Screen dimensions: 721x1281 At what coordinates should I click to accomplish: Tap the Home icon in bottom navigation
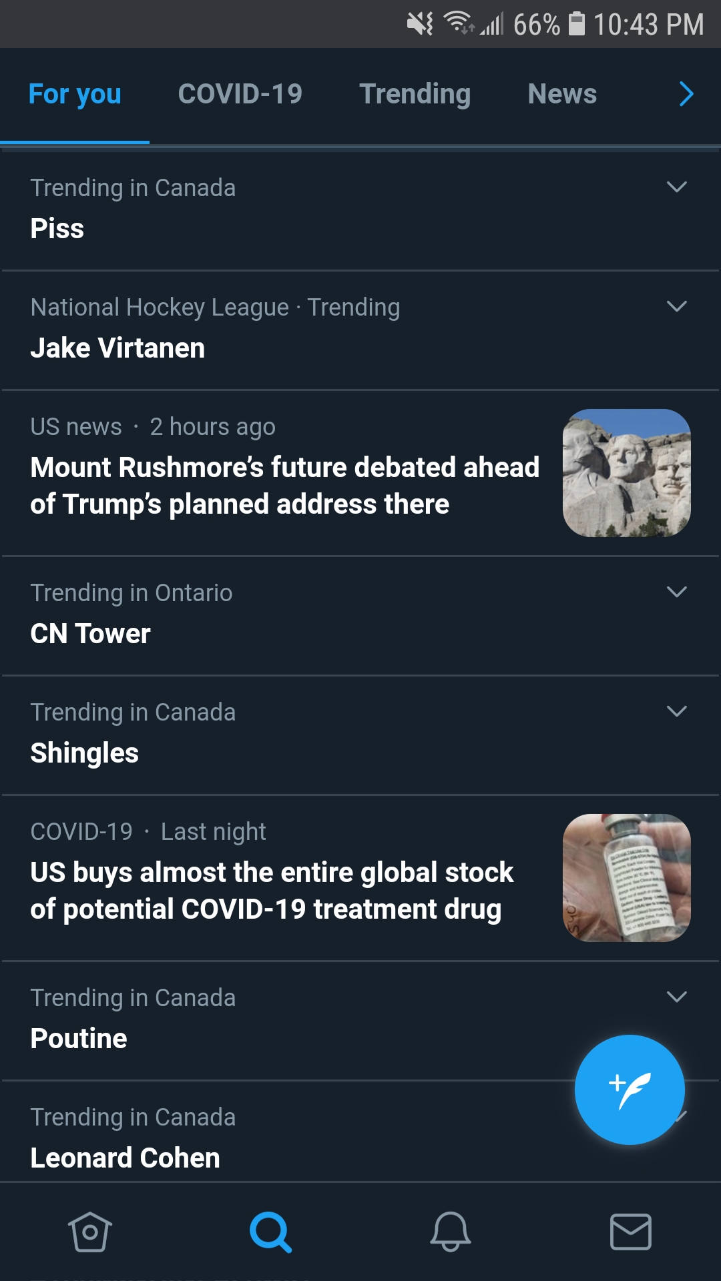(x=90, y=1232)
